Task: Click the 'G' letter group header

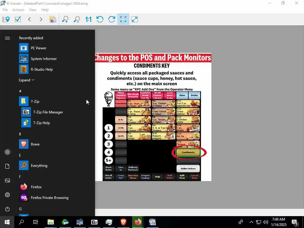Action: click(20, 209)
